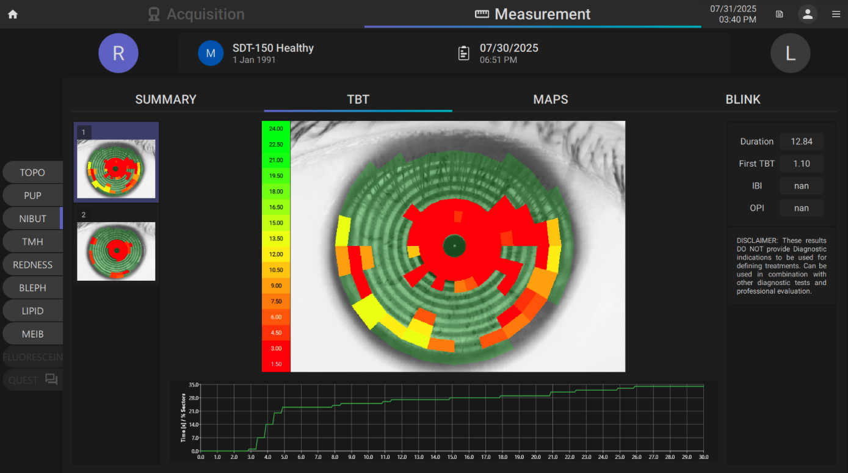Click the Home icon
The height and width of the screenshot is (473, 848).
click(x=12, y=15)
